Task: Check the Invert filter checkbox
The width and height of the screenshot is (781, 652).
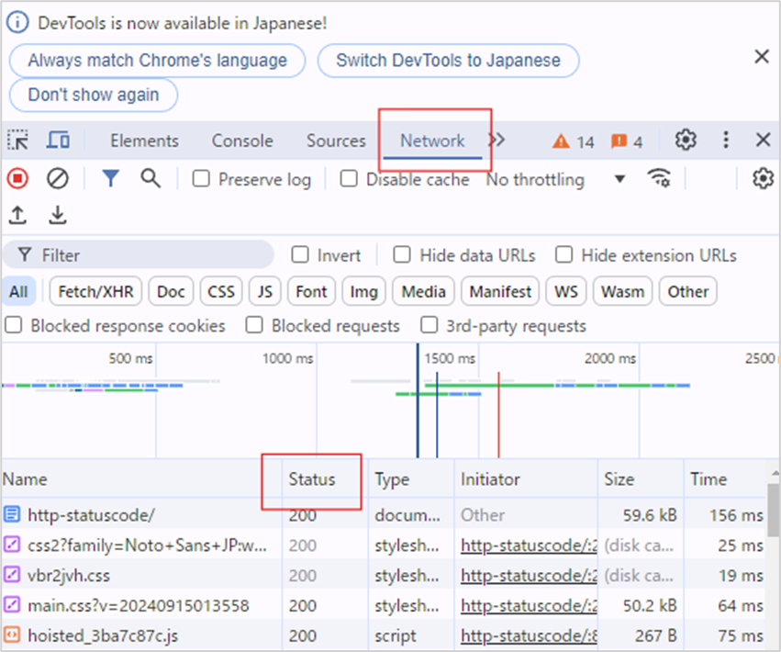Action: [300, 254]
